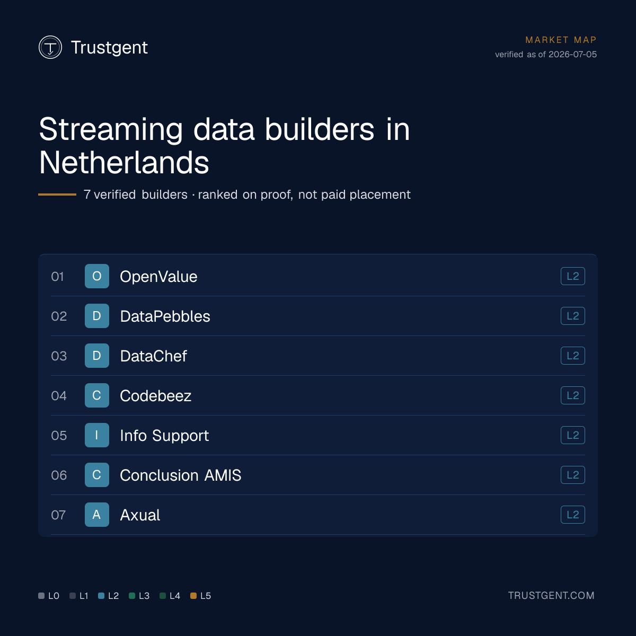Open the DataPebbles builder name
The width and height of the screenshot is (636, 636).
click(x=165, y=316)
